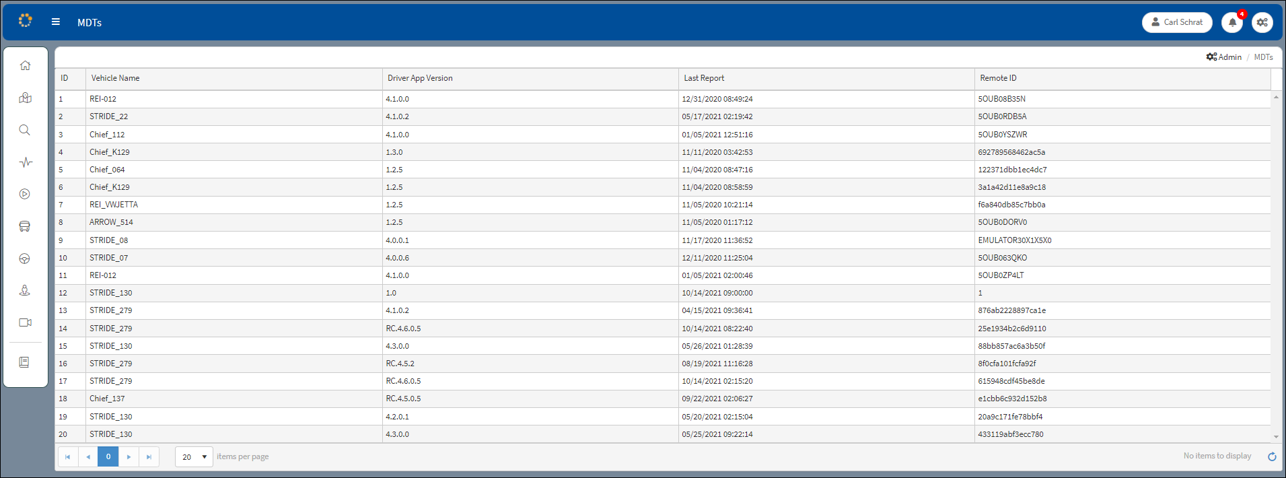
Task: Sort by Driver App Version header
Action: click(530, 78)
